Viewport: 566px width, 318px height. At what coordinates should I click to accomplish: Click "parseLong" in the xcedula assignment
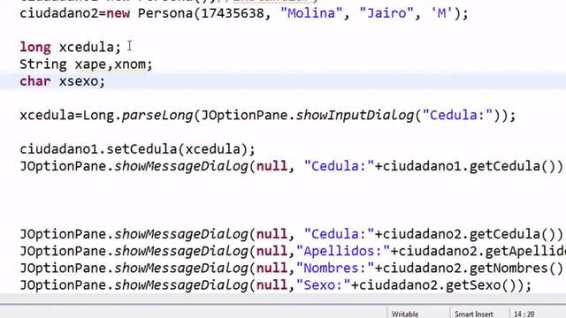(157, 116)
